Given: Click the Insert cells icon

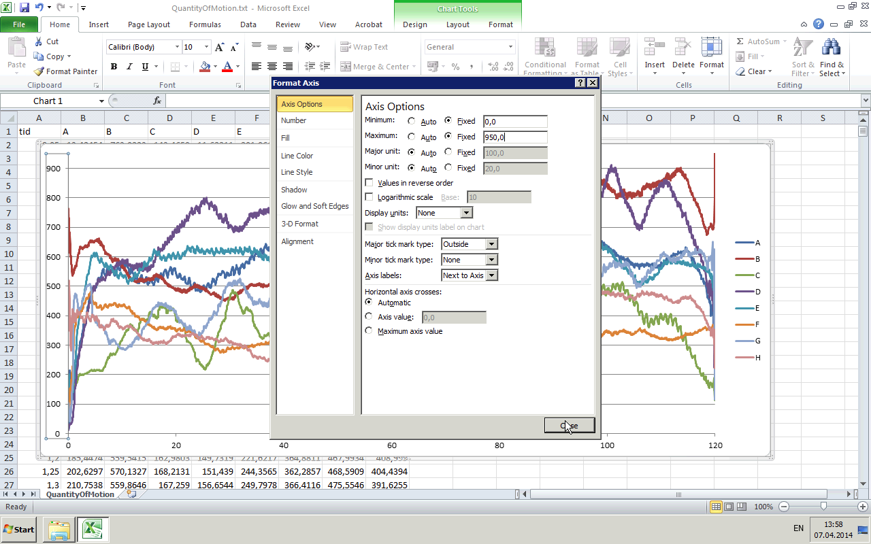Looking at the screenshot, I should (x=655, y=47).
